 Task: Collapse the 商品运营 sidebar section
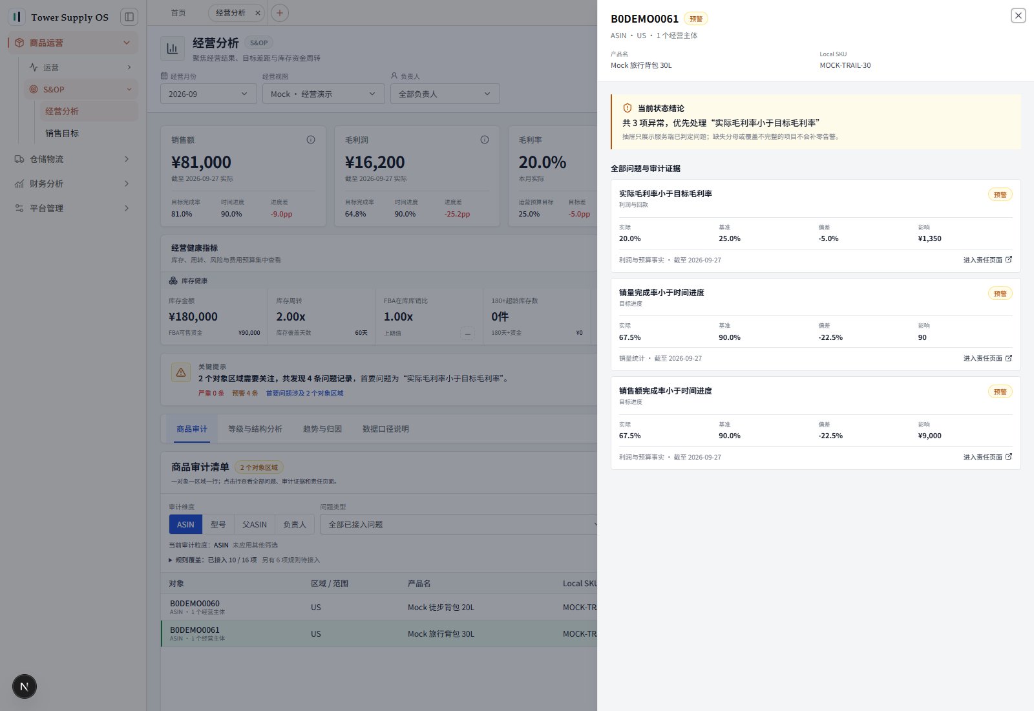click(126, 43)
